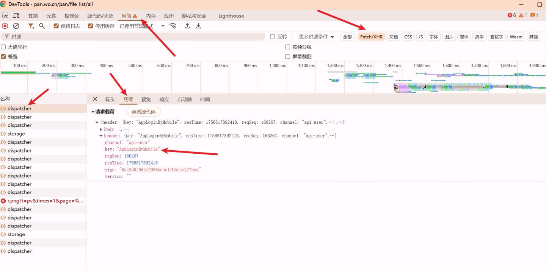Screen dimensions: 546x271
Task: Open the throttling mode dropdown
Action: [x=163, y=26]
